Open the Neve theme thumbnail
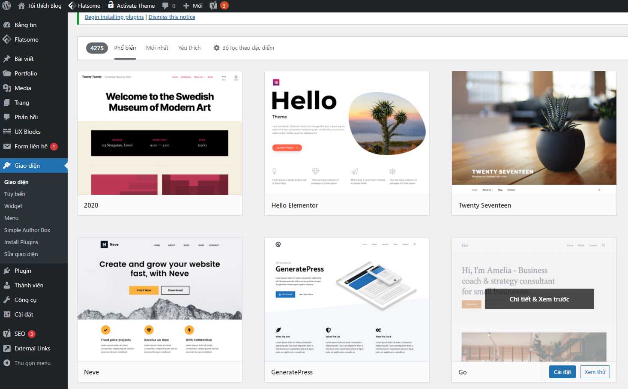628x389 pixels. click(x=160, y=300)
